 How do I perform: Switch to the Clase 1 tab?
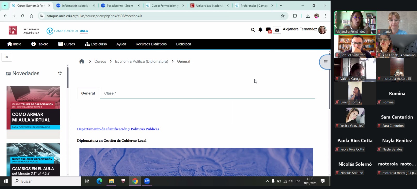coord(110,93)
